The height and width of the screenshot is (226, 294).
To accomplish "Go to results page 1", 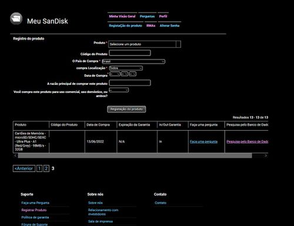I will [x=39, y=168].
